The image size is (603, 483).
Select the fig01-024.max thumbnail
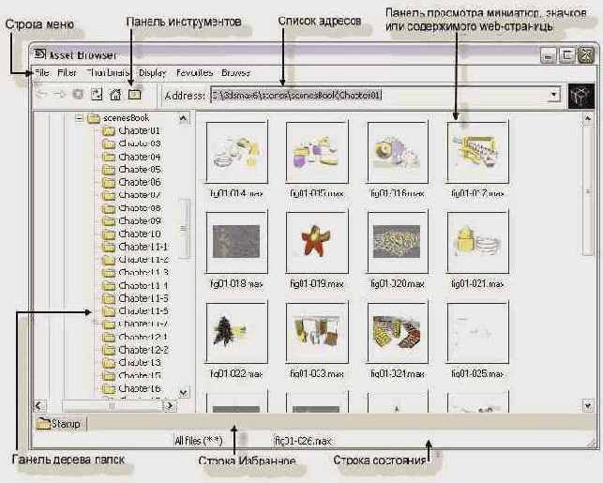(x=398, y=333)
